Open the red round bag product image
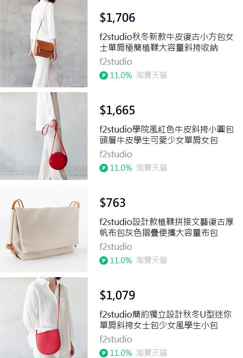The image size is (243, 358). tap(44, 136)
